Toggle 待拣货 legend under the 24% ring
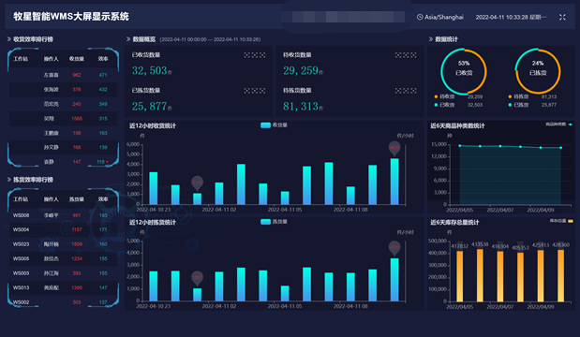The image size is (580, 337). (518, 96)
